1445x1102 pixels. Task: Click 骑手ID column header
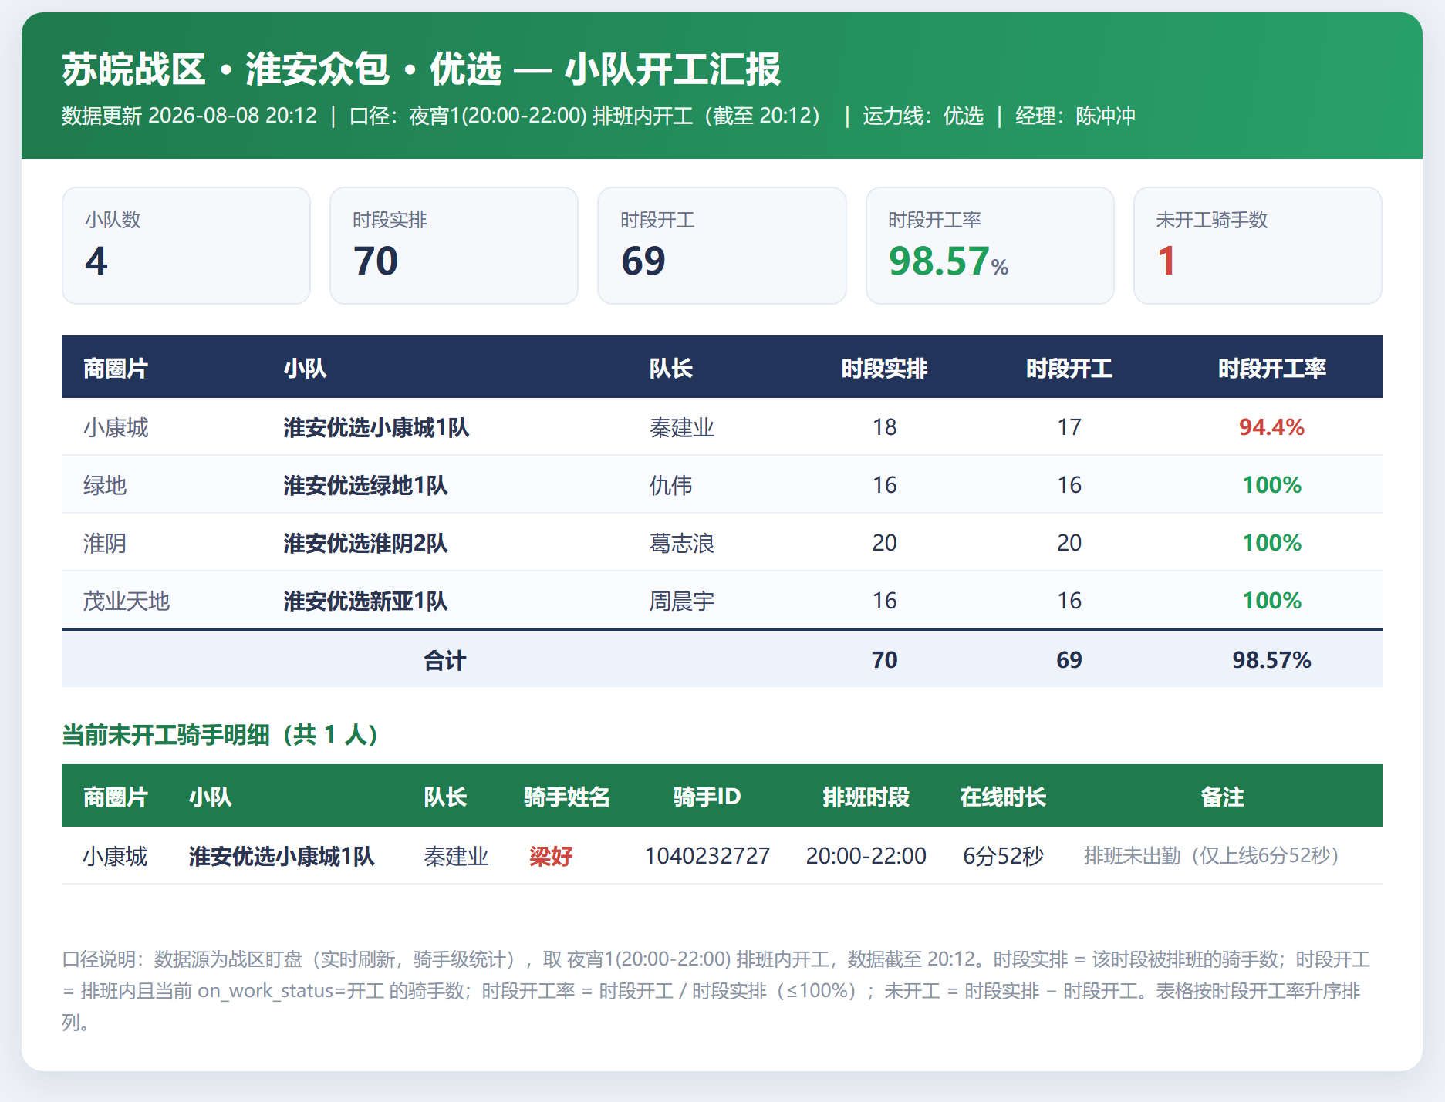[707, 797]
